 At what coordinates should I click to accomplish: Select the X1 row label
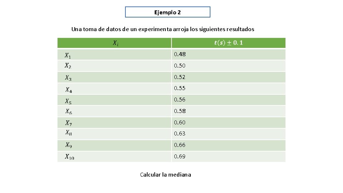click(68, 55)
